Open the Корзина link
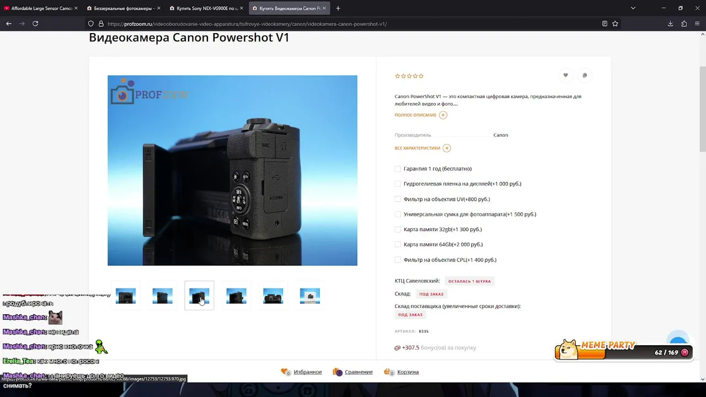The image size is (706, 397). pyautogui.click(x=408, y=372)
